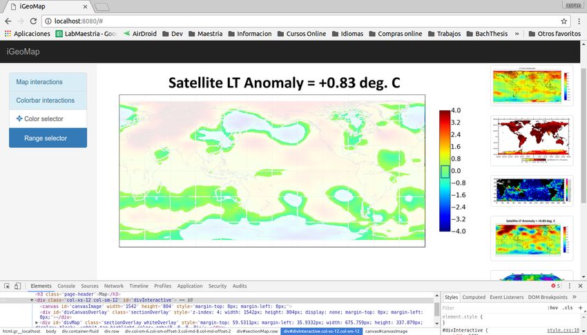The image size is (587, 335).
Task: Select the move icon next to Color selector
Action: [x=19, y=119]
